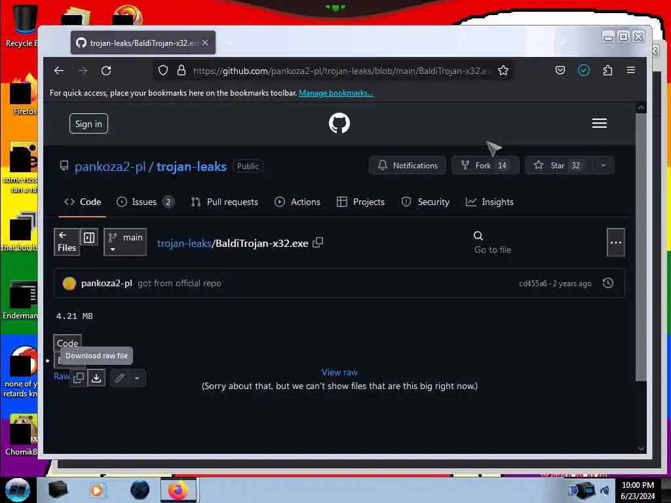Go back to Files view button
Viewport: 671px width, 503px height.
(67, 242)
